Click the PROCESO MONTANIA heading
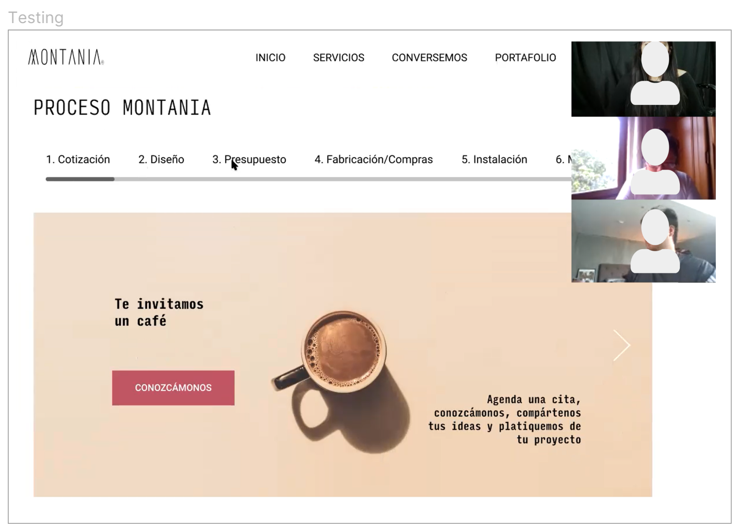Screen dimensions: 739x531 [x=122, y=108]
